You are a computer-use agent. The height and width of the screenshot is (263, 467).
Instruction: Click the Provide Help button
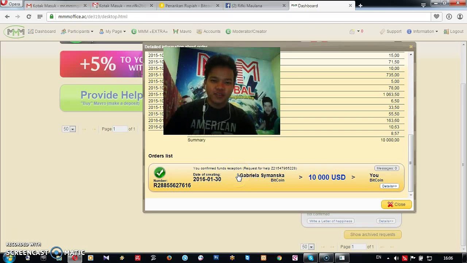click(x=101, y=98)
